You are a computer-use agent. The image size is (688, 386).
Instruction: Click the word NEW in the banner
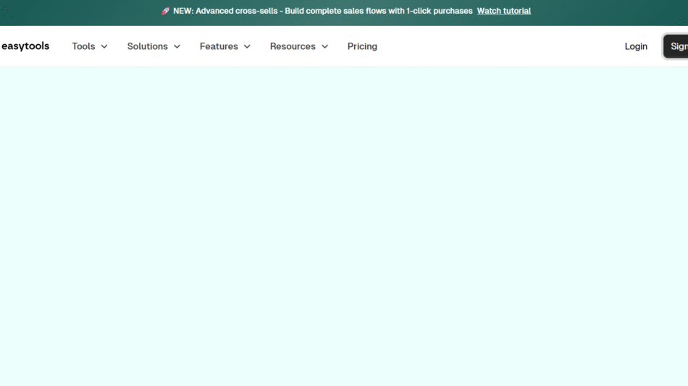pos(183,11)
